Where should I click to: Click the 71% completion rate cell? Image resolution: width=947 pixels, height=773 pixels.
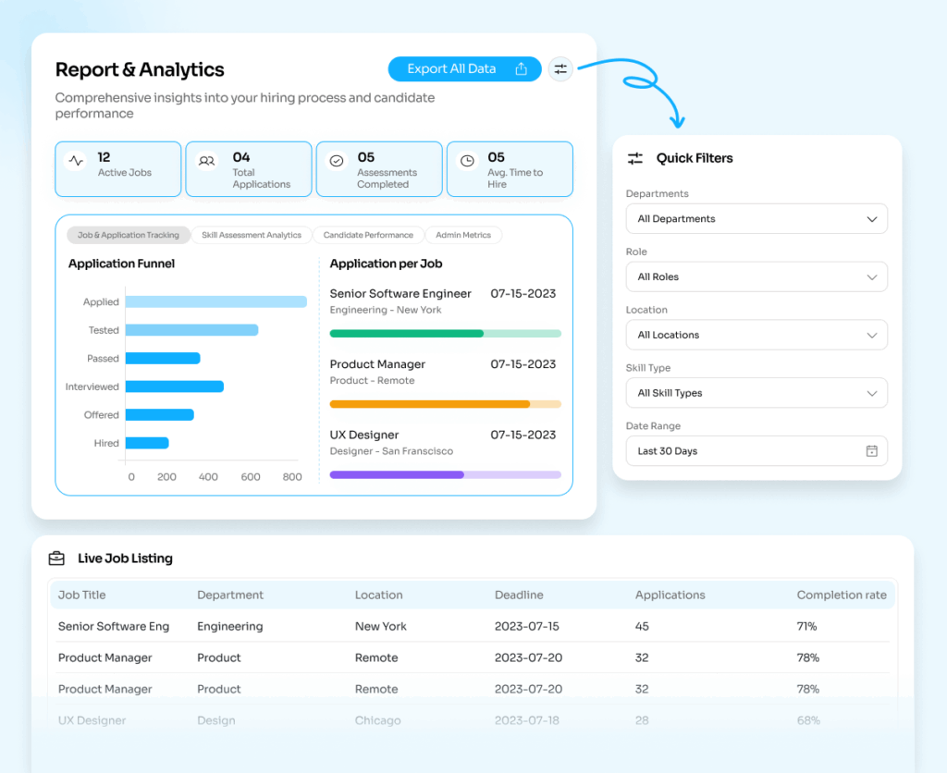pos(806,626)
